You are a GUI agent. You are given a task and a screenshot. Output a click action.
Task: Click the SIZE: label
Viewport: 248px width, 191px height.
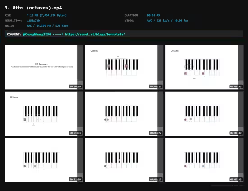coord(9,15)
